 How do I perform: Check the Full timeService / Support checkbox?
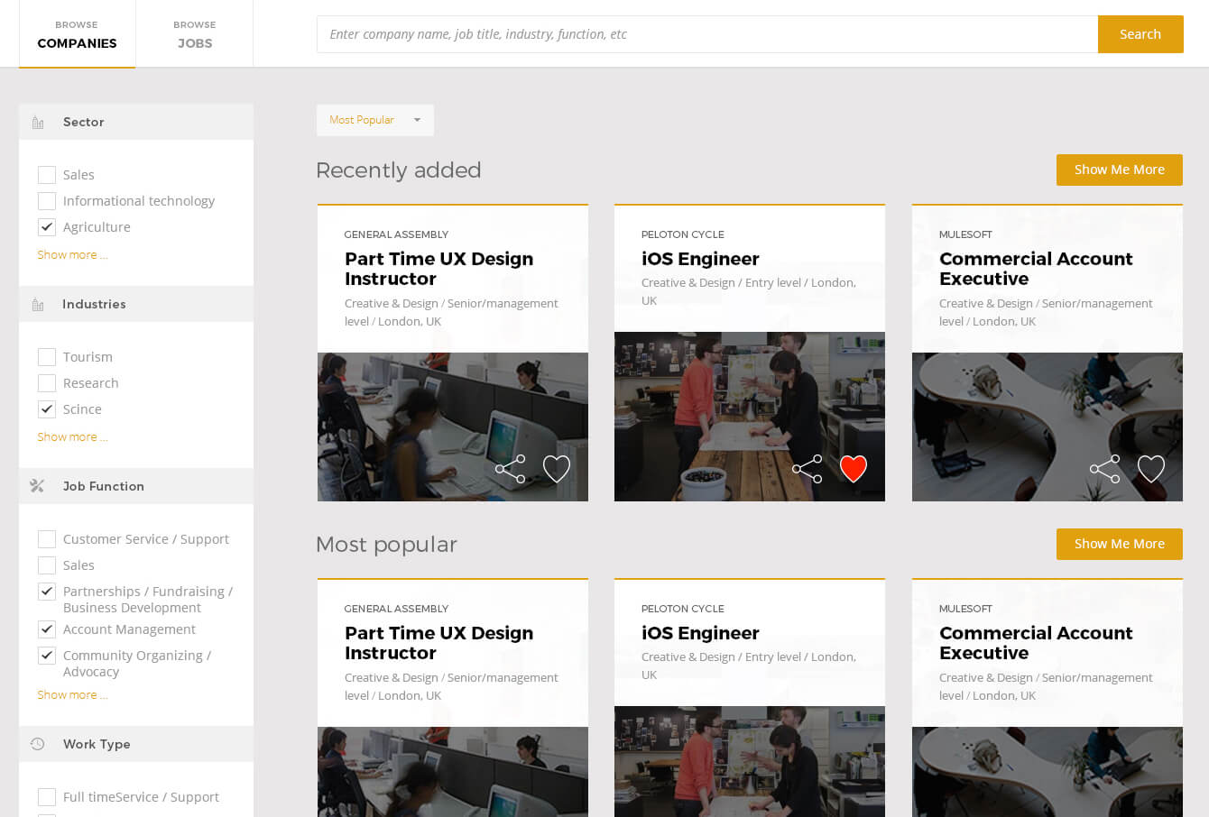(x=47, y=797)
